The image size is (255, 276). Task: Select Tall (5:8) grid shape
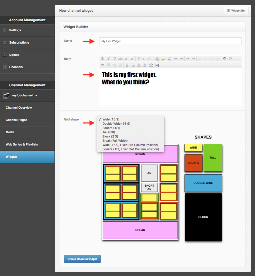pyautogui.click(x=131, y=132)
